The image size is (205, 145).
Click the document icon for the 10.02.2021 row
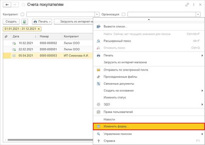coord(14,43)
